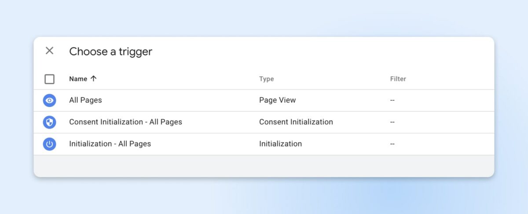Click filter dash in Initialization row
Screen dimensions: 528x214
click(x=392, y=144)
